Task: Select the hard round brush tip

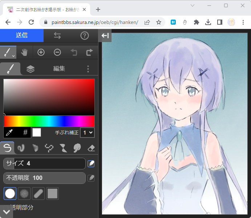Action: 10,194
